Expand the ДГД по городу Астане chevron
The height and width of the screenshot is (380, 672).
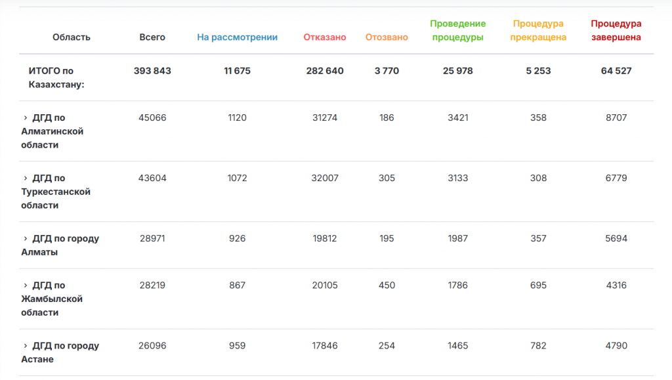[26, 346]
